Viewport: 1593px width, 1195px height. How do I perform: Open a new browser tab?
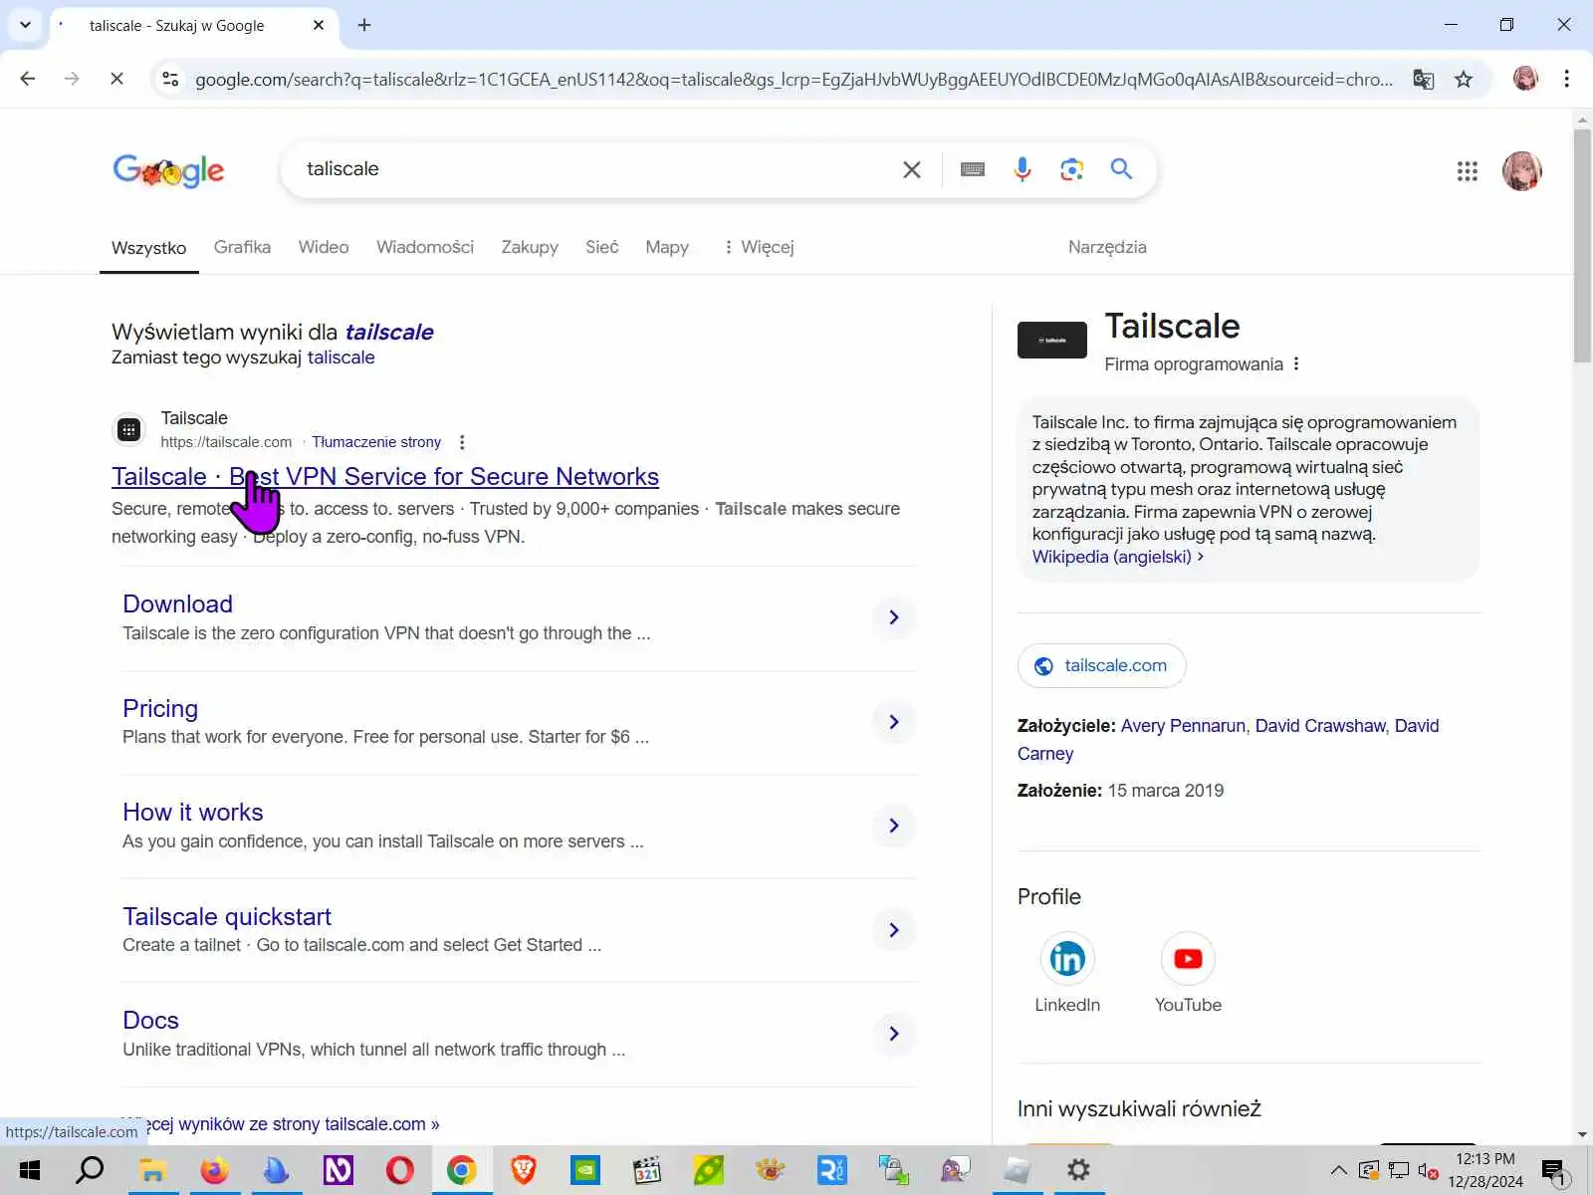[364, 25]
